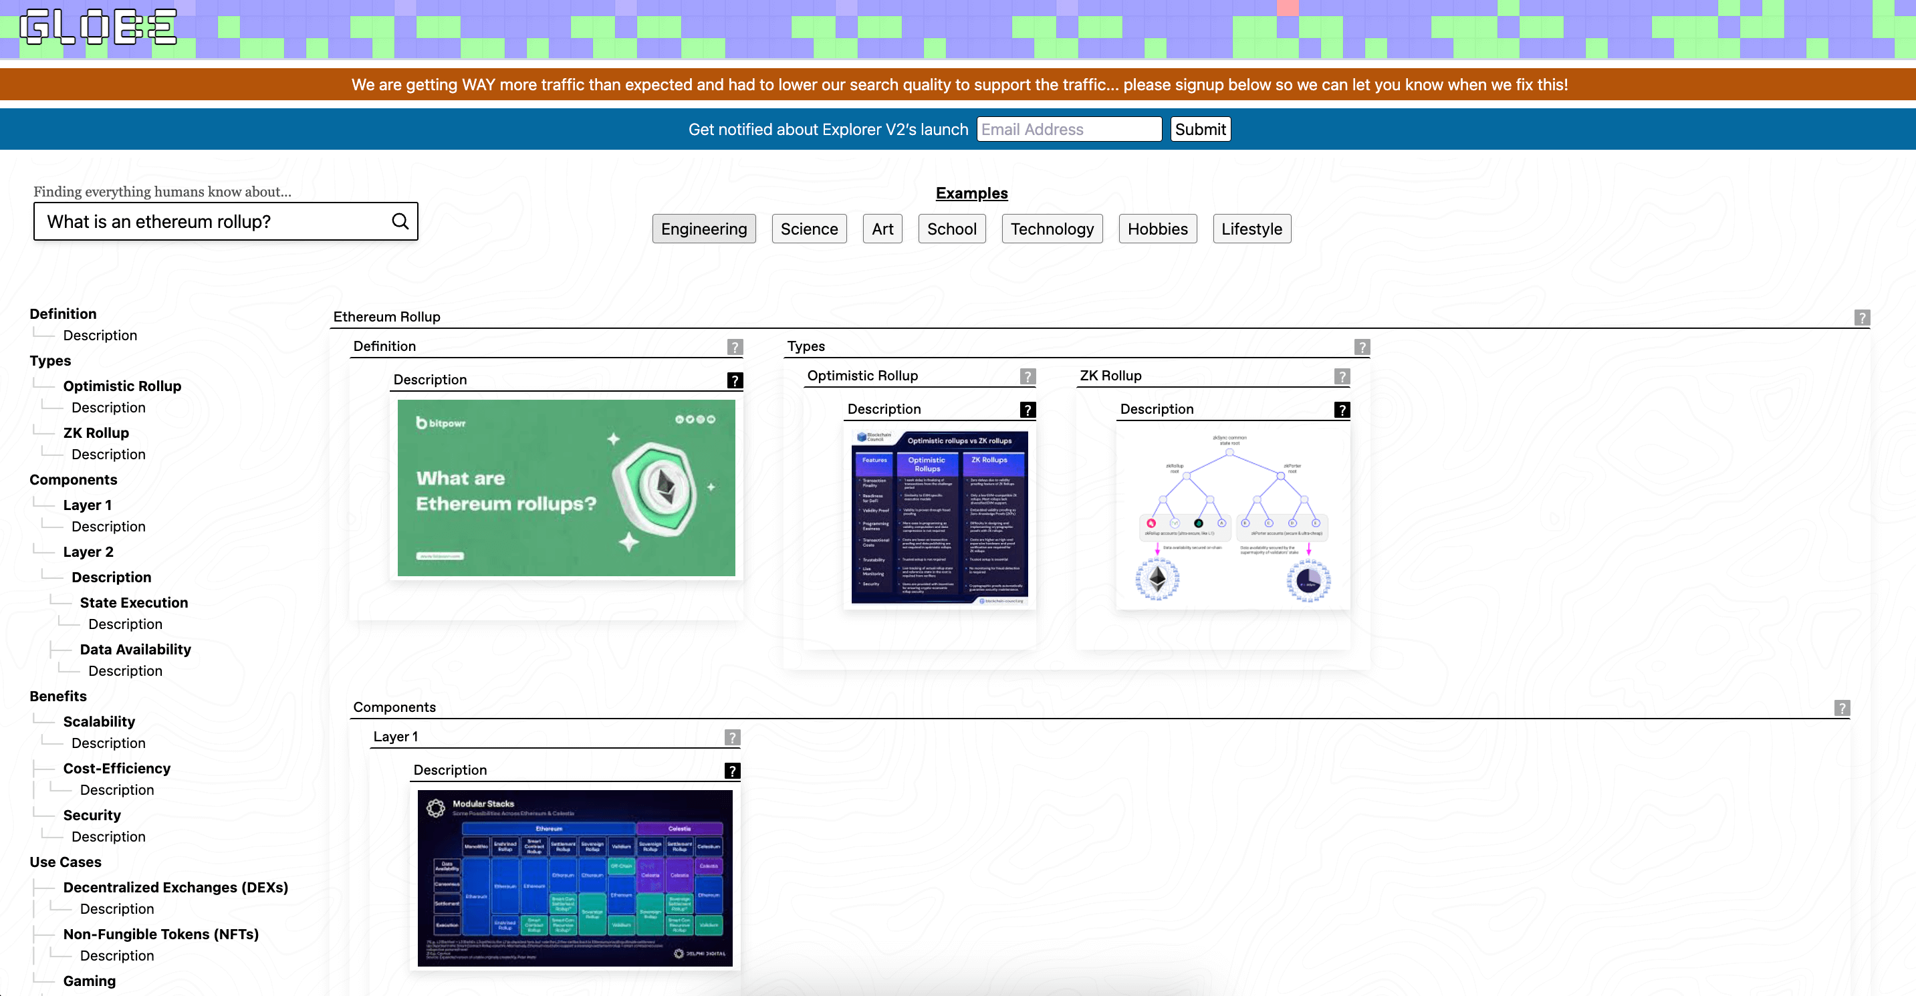Collapse the Benefits section in the sidebar tree
Screen dimensions: 1916x996
tap(58, 697)
